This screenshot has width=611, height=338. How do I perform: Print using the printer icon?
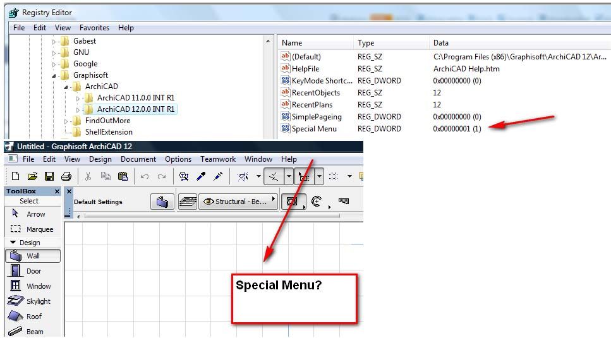pos(66,176)
